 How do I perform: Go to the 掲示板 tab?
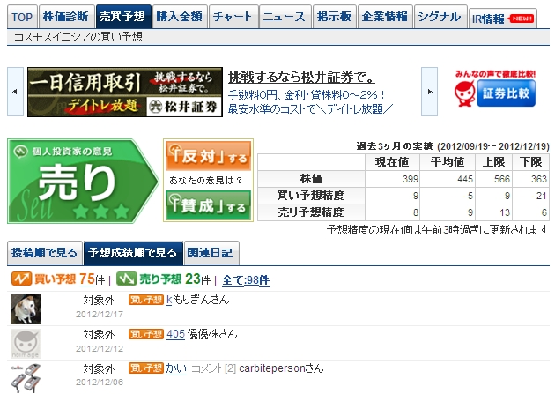(x=335, y=17)
